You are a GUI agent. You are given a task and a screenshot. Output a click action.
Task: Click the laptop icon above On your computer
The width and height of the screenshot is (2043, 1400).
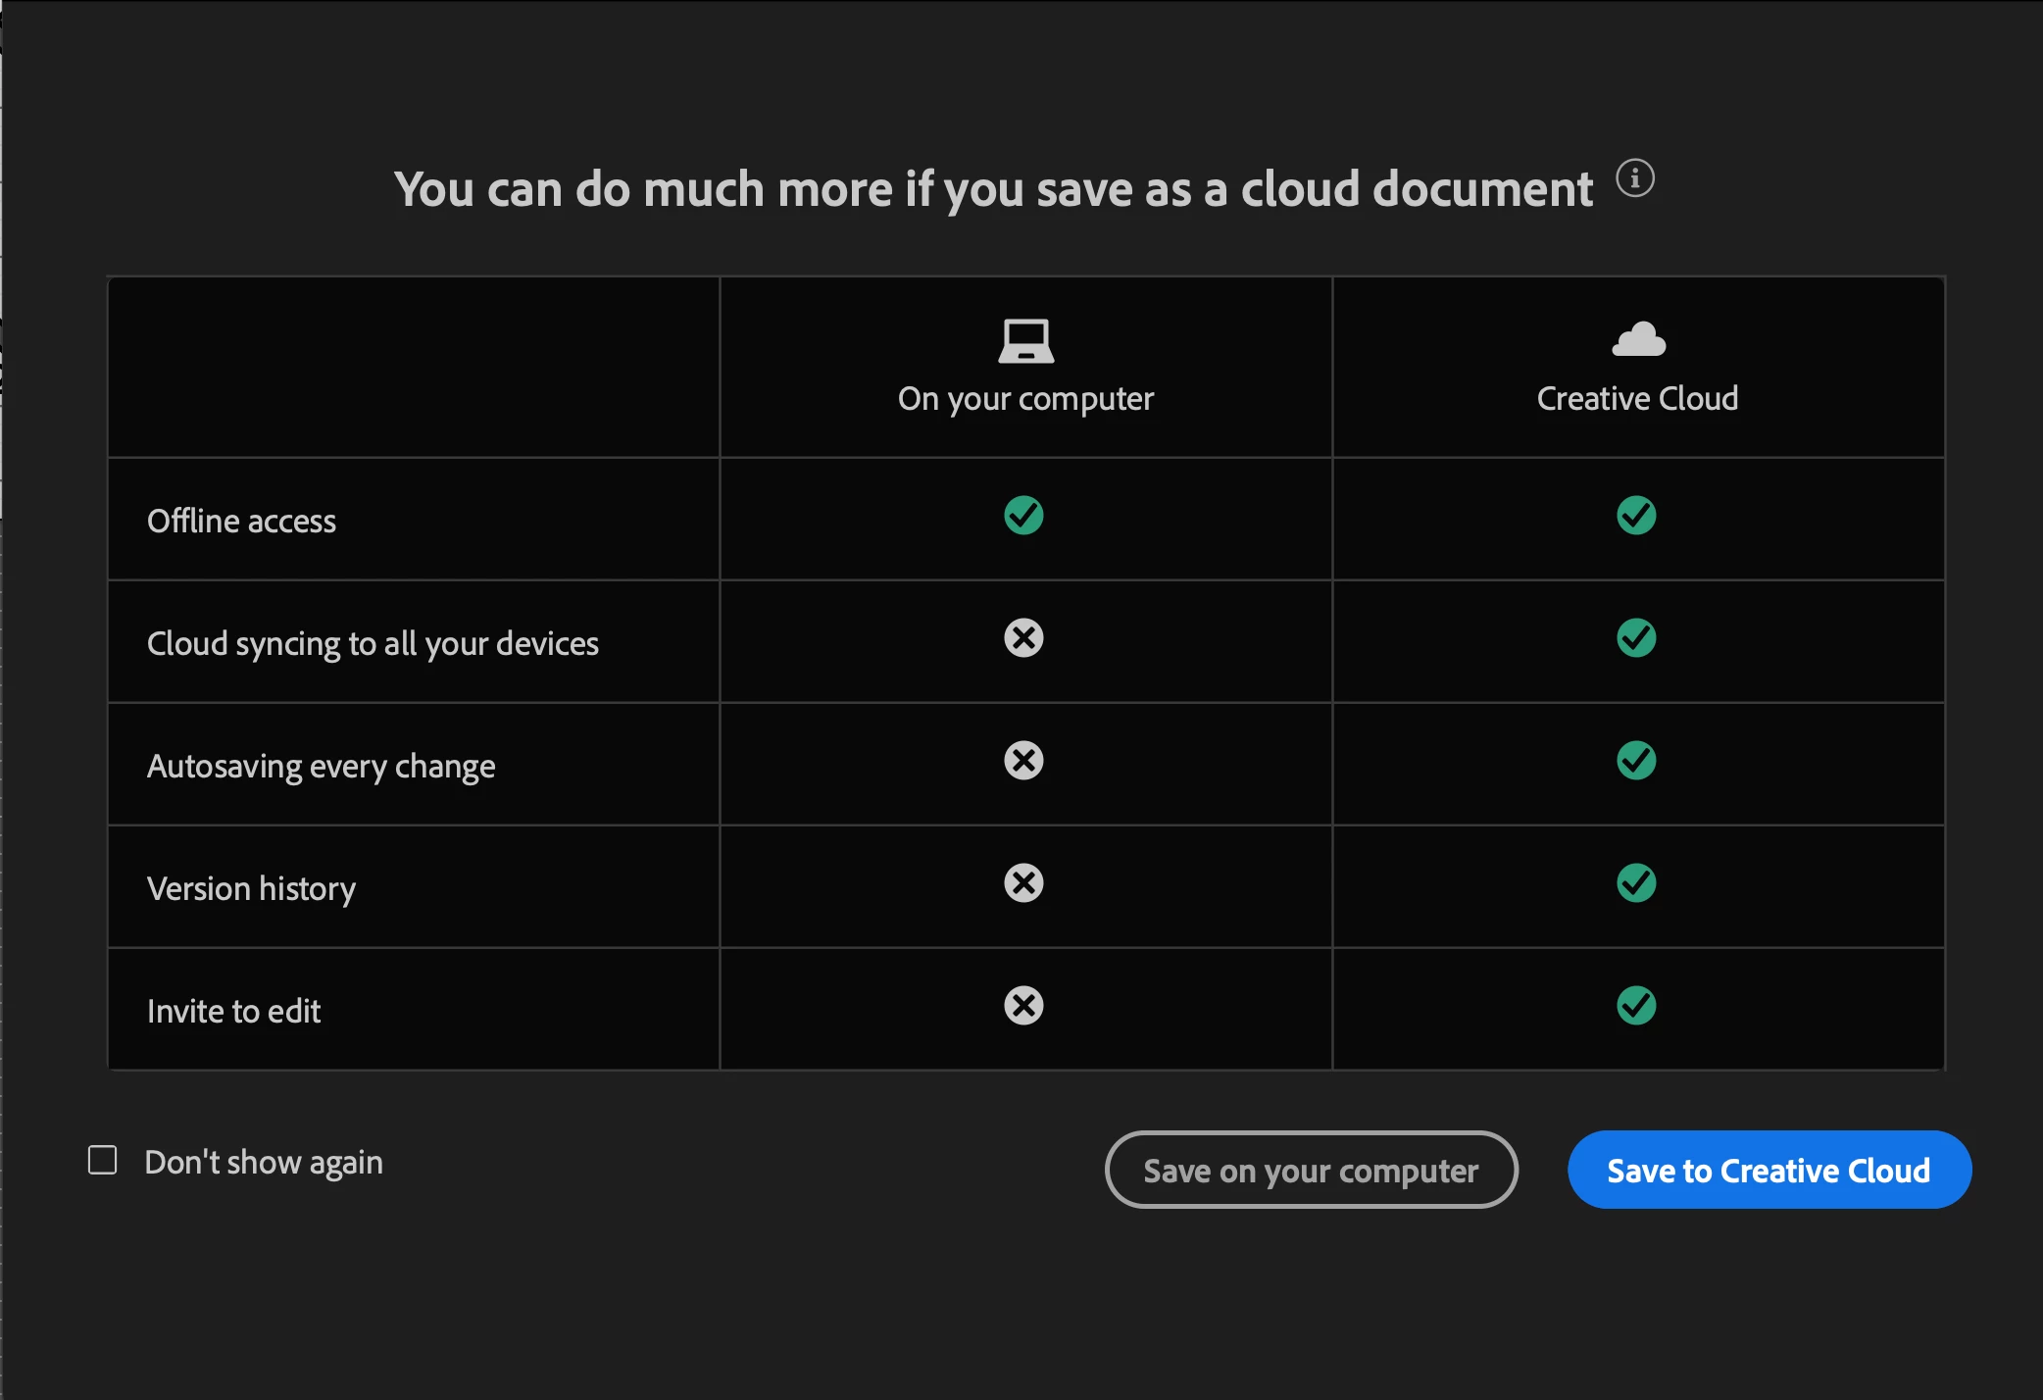tap(1025, 341)
